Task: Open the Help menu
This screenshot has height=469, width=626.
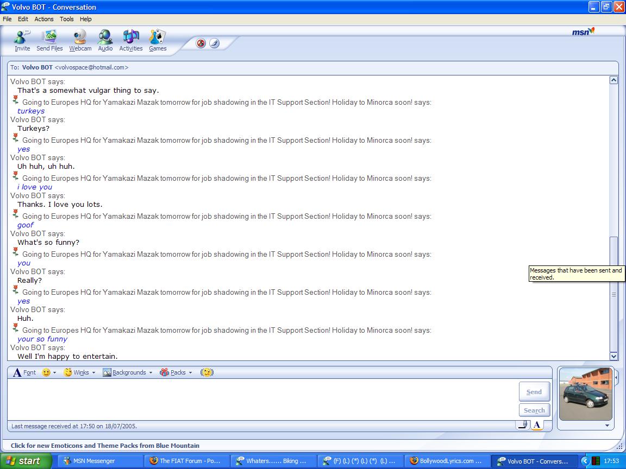Action: pyautogui.click(x=85, y=19)
